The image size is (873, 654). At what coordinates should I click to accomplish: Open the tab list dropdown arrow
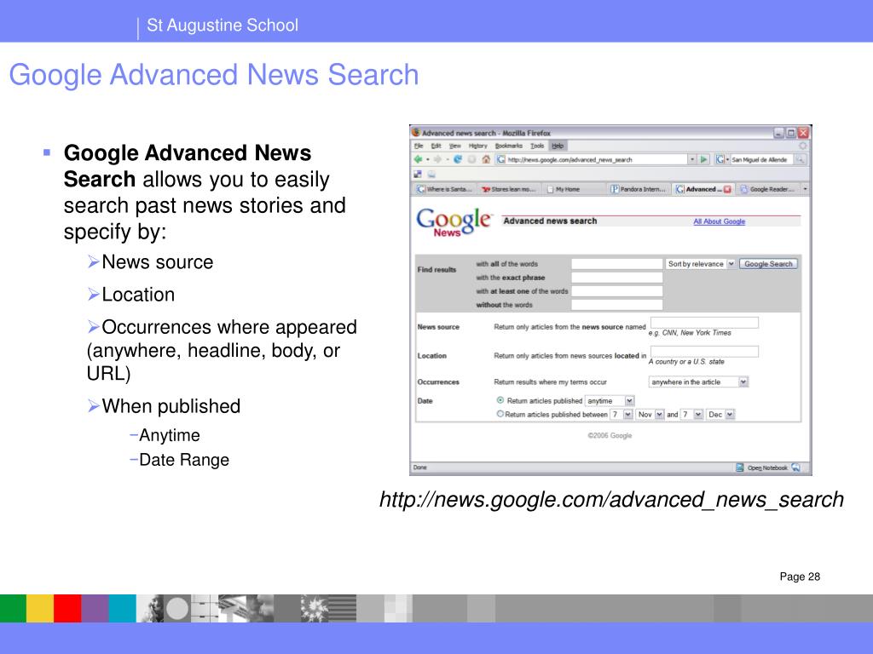tap(805, 190)
